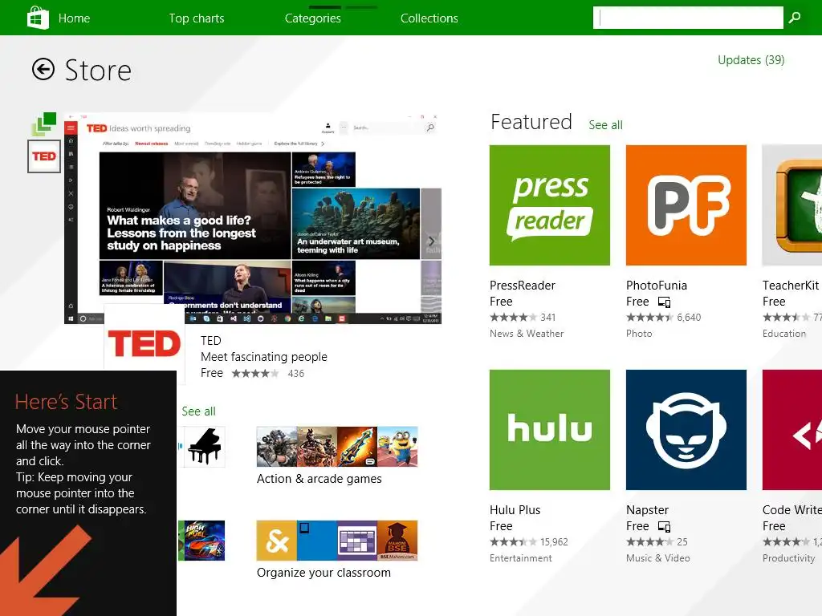
Task: Click the Hulu Plus star rating
Action: click(x=513, y=542)
